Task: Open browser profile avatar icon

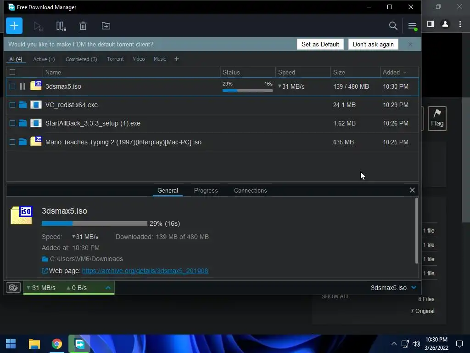Action: [445, 24]
